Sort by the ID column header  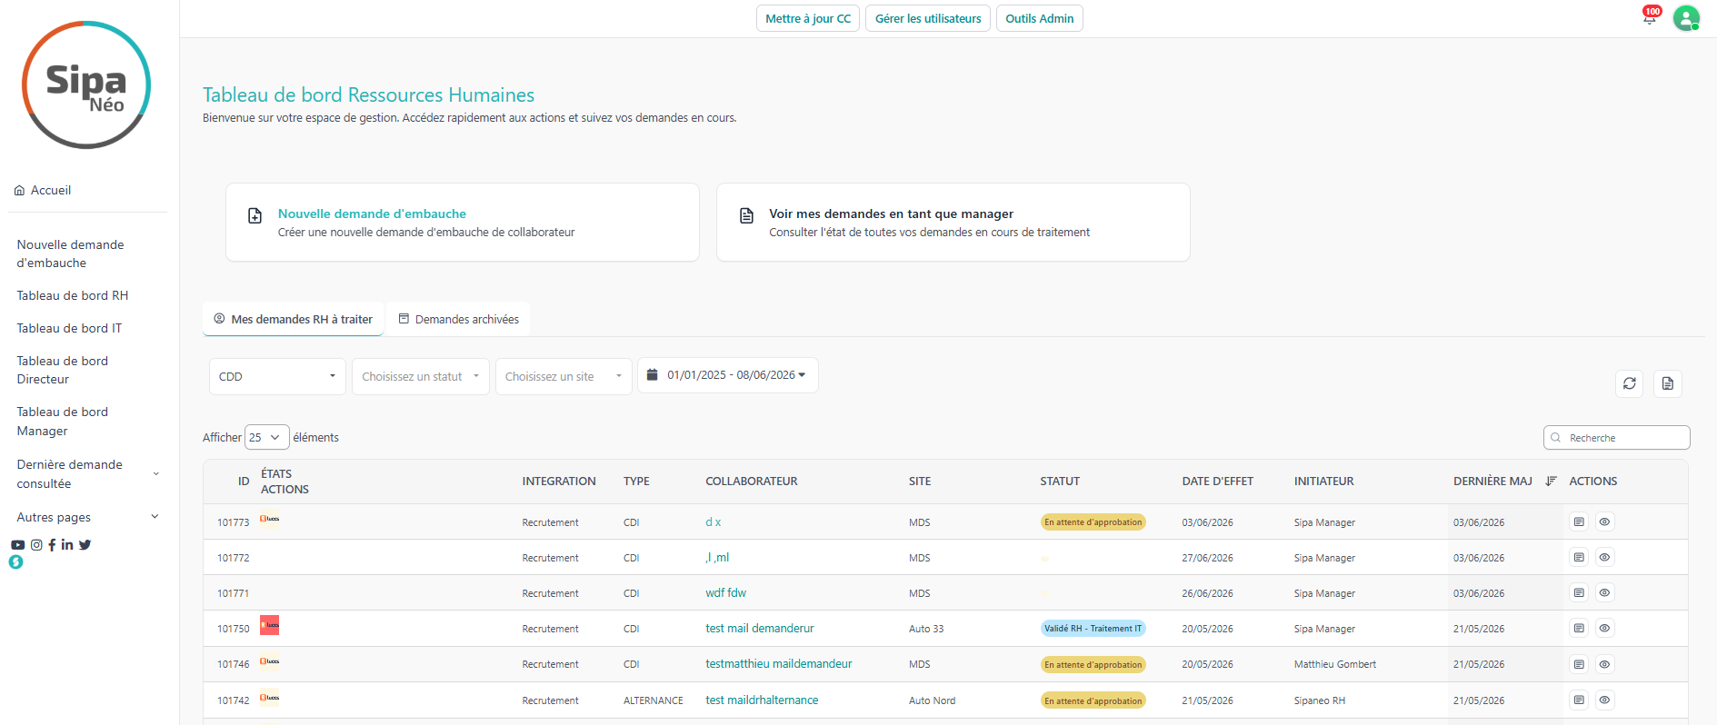click(244, 482)
